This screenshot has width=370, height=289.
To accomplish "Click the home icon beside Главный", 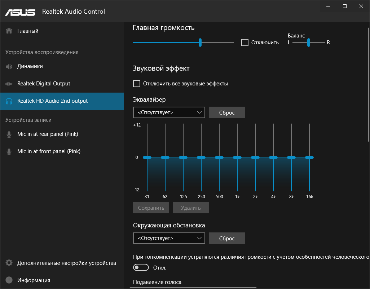I will click(x=9, y=31).
